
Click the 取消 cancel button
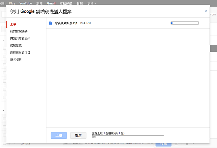tap(78, 135)
